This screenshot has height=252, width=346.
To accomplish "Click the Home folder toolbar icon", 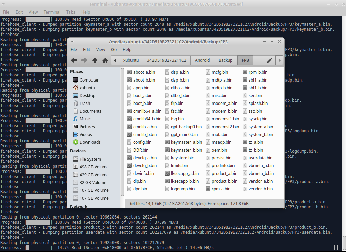I will click(x=105, y=60).
